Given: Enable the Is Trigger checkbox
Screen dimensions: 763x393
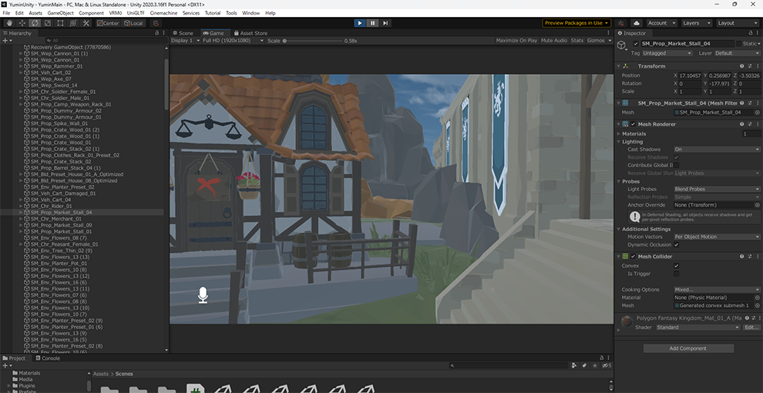Looking at the screenshot, I should [677, 274].
